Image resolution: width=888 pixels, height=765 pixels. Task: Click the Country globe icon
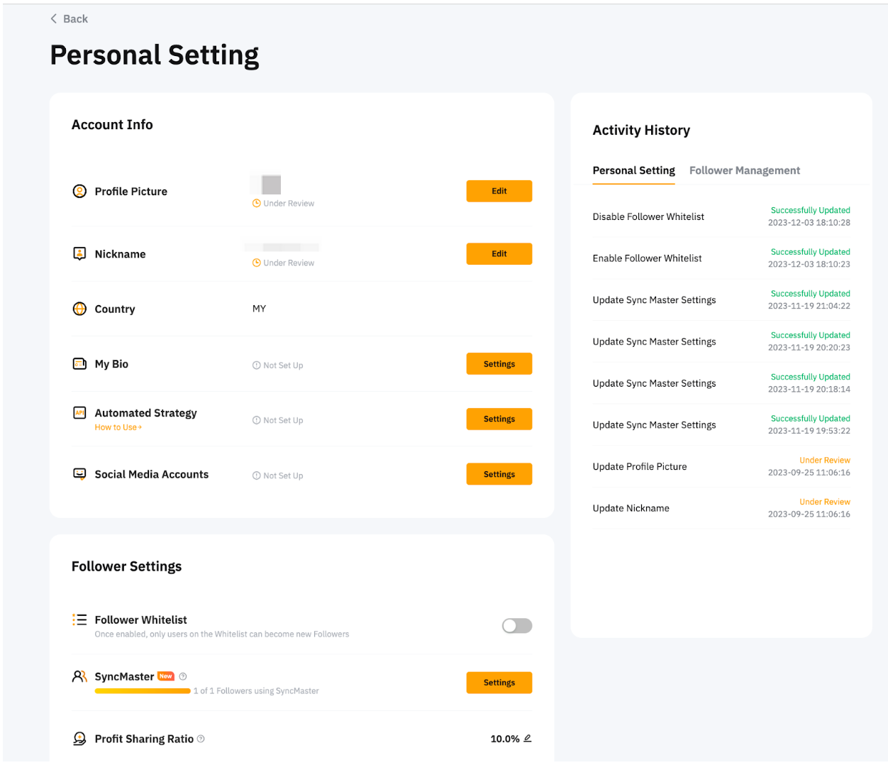(x=79, y=309)
